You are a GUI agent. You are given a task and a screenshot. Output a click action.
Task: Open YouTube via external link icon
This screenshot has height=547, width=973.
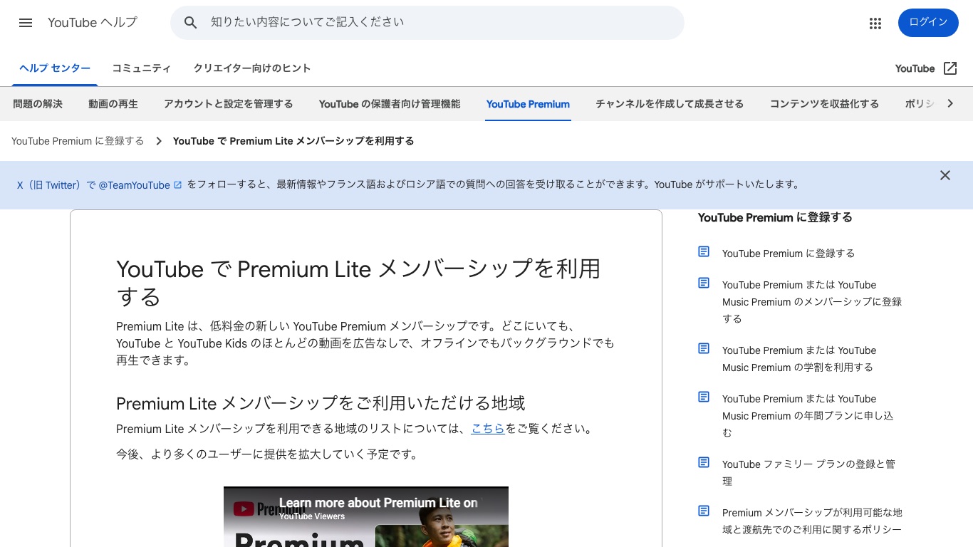950,68
